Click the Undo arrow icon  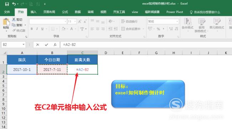(14, 4)
